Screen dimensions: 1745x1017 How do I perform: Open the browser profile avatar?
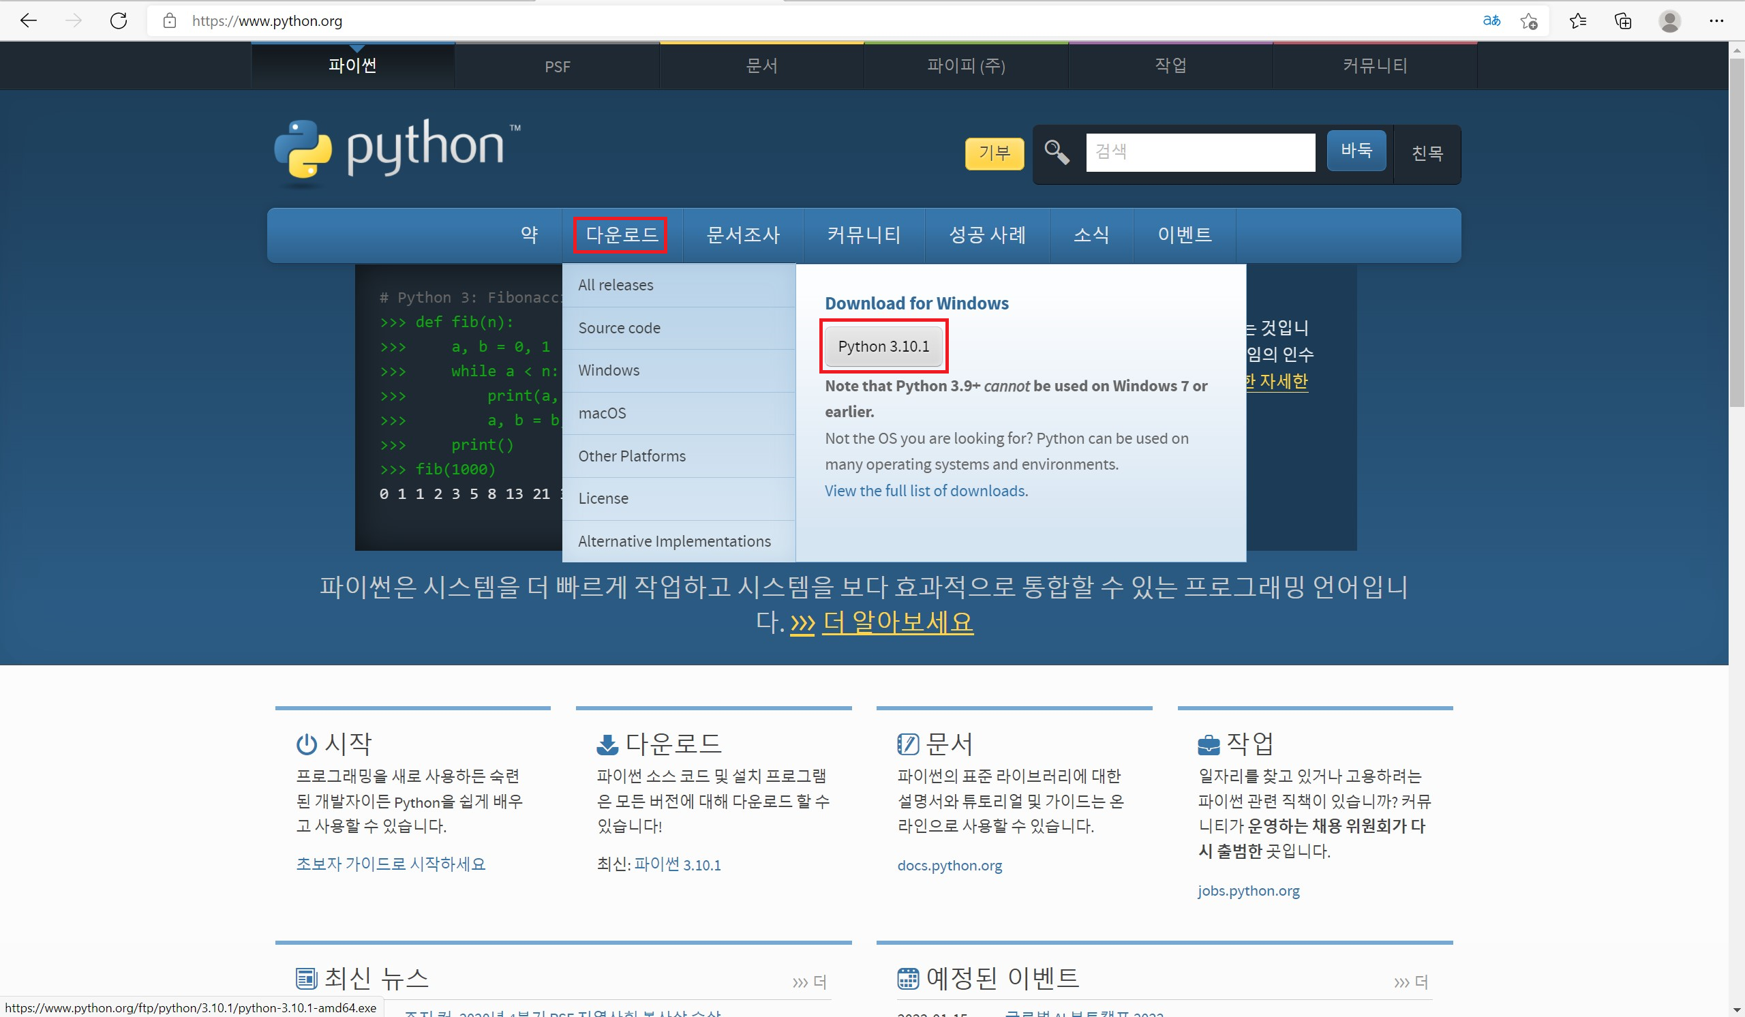(x=1669, y=20)
